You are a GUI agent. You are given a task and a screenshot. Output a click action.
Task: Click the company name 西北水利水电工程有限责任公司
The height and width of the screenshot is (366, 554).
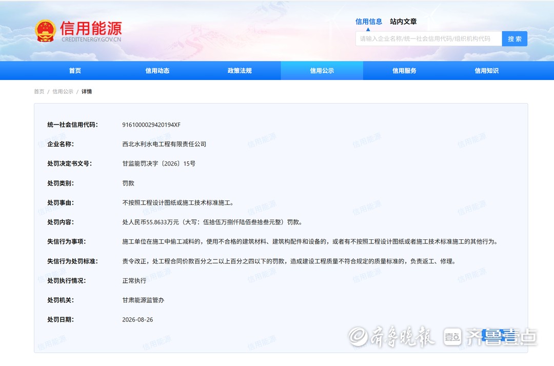[x=164, y=144]
